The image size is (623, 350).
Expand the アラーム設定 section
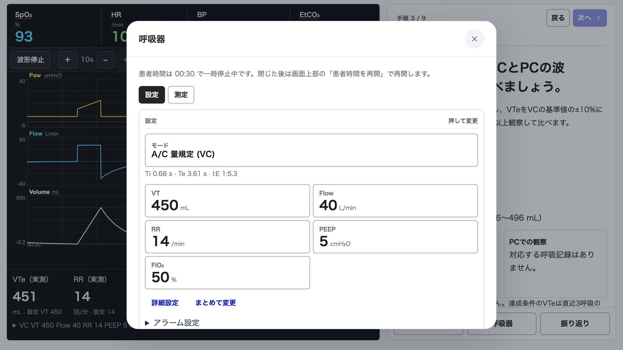coord(172,323)
